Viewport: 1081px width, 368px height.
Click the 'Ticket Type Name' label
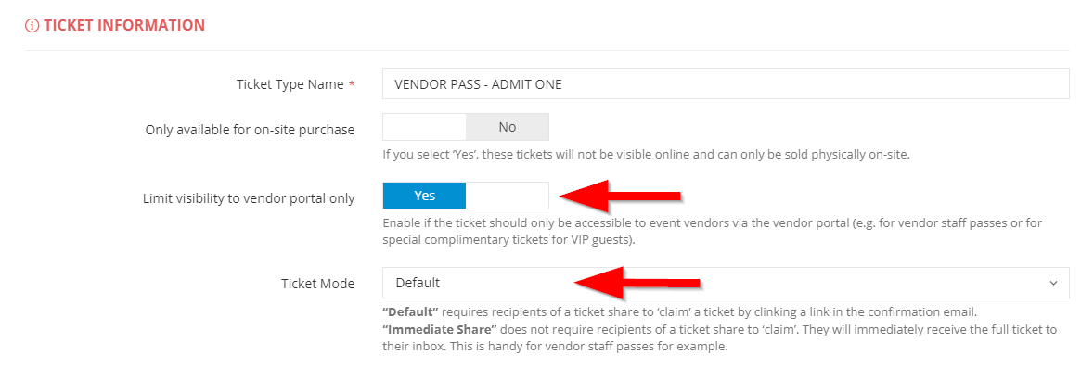click(x=290, y=84)
